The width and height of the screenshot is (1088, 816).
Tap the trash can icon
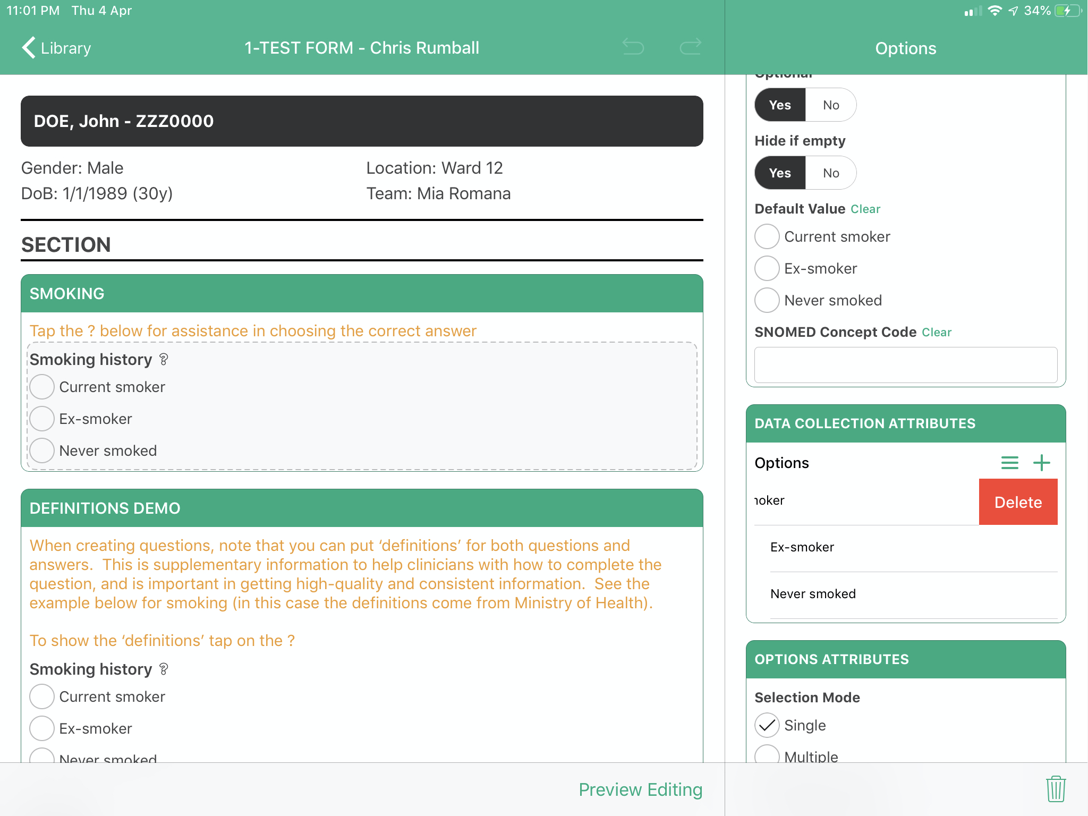(1056, 789)
